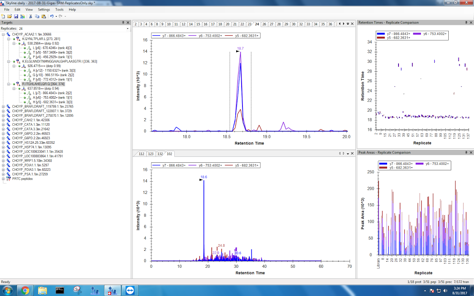Click the Undo arrow icon
Screen dimensions: 474x296
[x=51, y=16]
